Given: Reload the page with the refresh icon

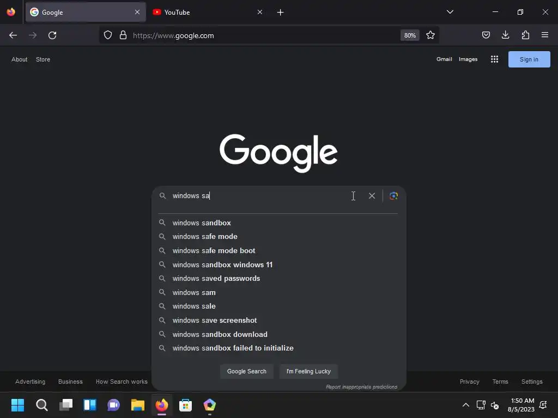Looking at the screenshot, I should 52,35.
